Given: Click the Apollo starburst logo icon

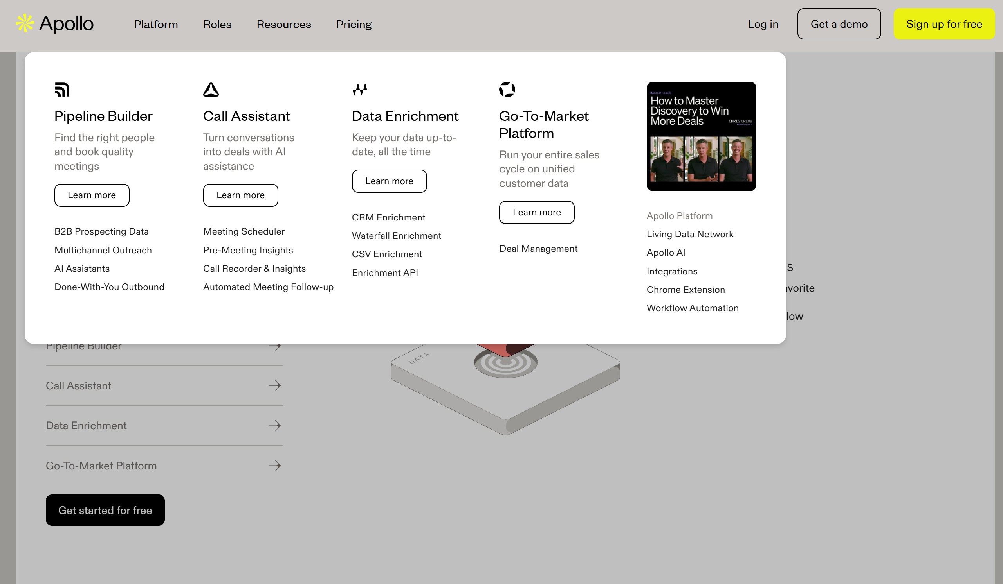Looking at the screenshot, I should [x=25, y=23].
